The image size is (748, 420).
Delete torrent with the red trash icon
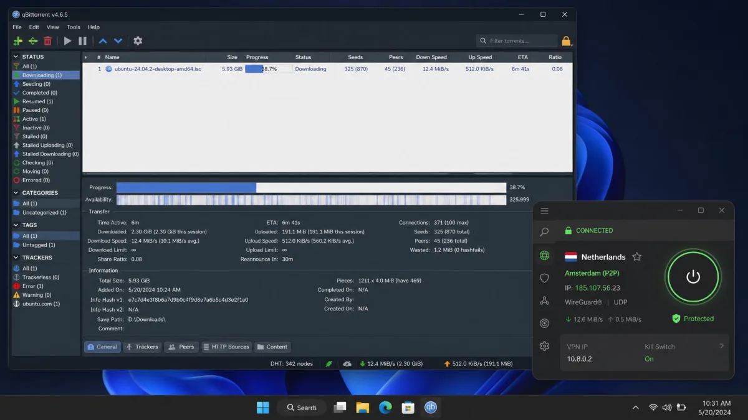point(47,41)
